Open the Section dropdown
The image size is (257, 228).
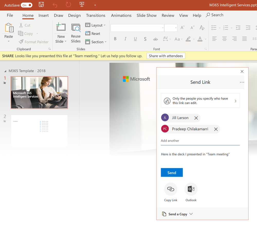click(x=96, y=42)
